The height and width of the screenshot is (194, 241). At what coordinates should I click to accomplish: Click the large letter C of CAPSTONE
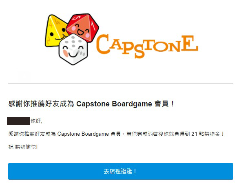pos(103,44)
